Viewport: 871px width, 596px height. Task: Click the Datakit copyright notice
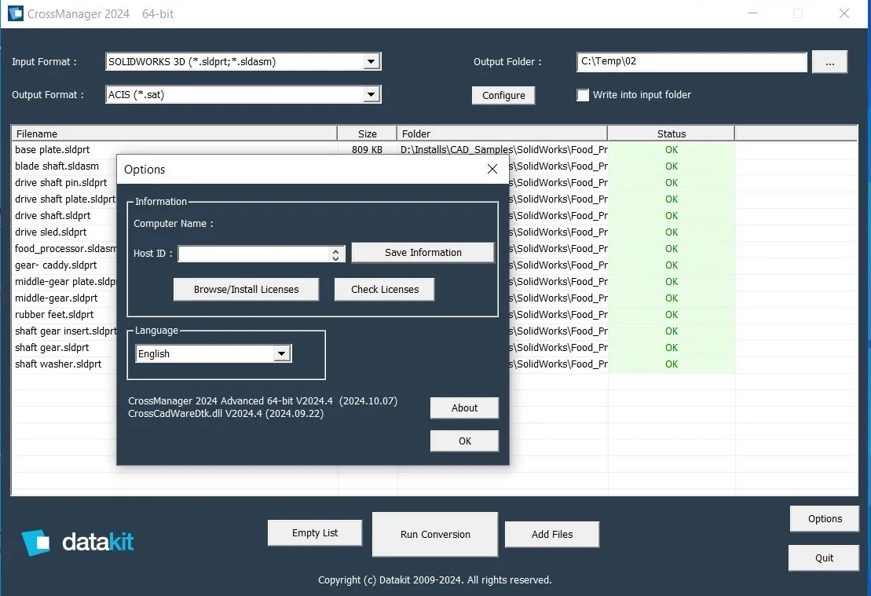click(x=435, y=580)
